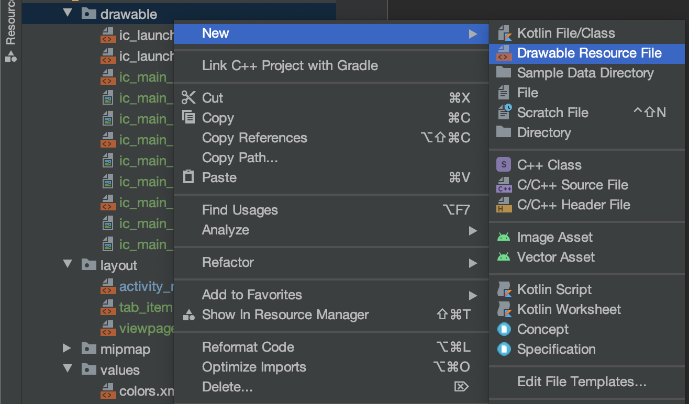This screenshot has width=689, height=404.
Task: Collapse the layout folder
Action: coord(68,265)
